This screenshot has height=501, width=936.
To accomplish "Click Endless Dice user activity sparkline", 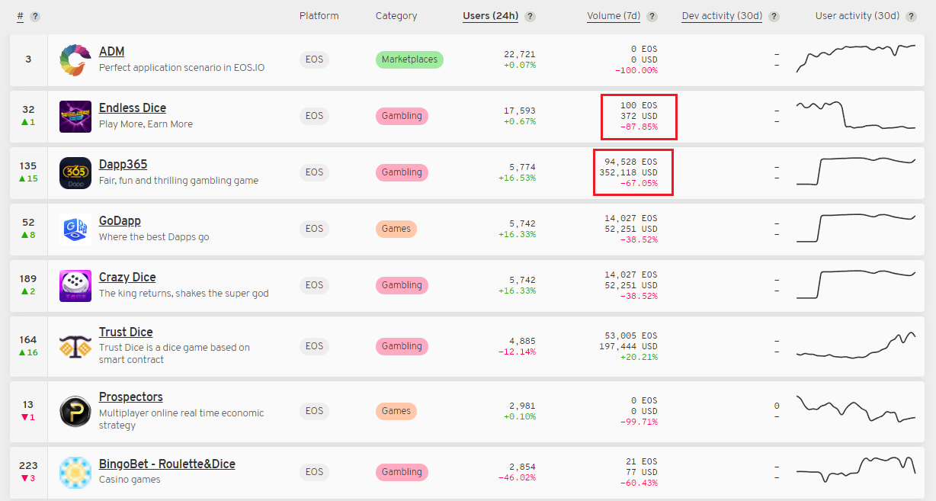I will [856, 115].
